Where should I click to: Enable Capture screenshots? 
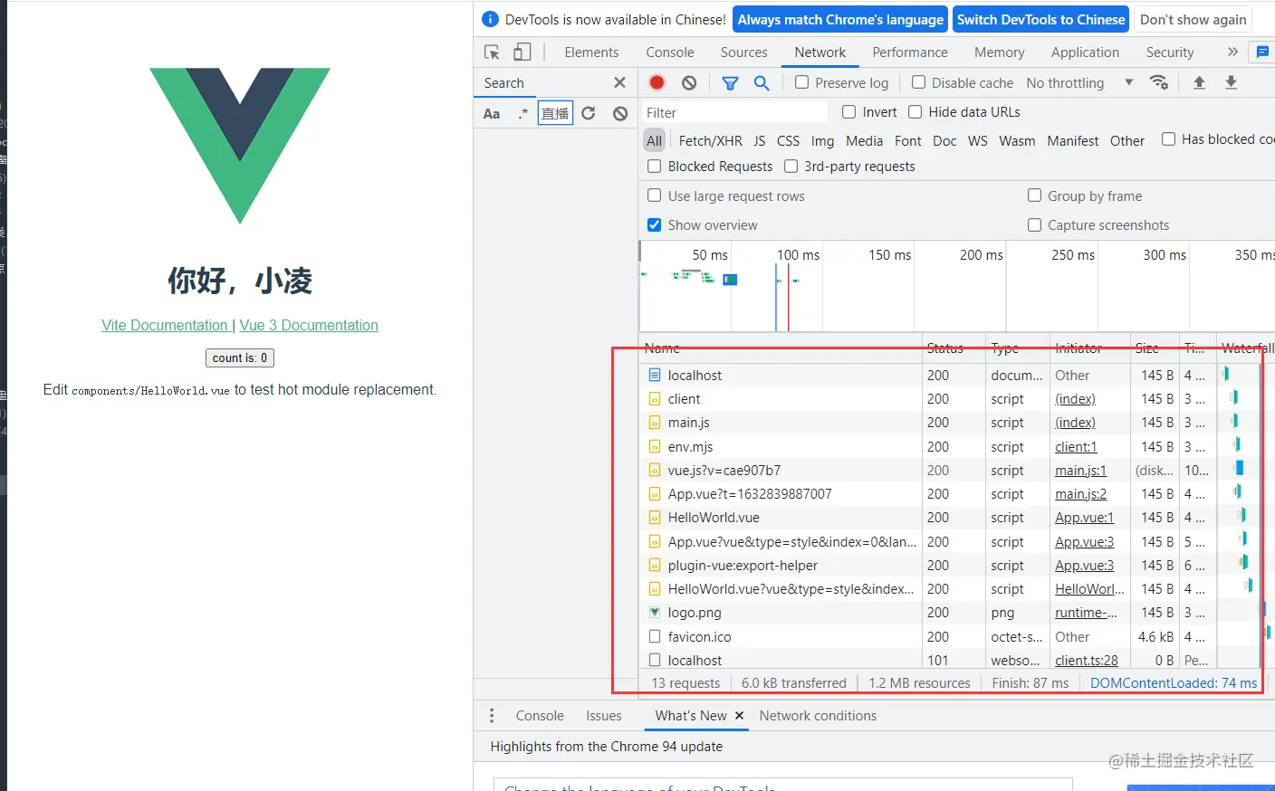(x=1034, y=224)
